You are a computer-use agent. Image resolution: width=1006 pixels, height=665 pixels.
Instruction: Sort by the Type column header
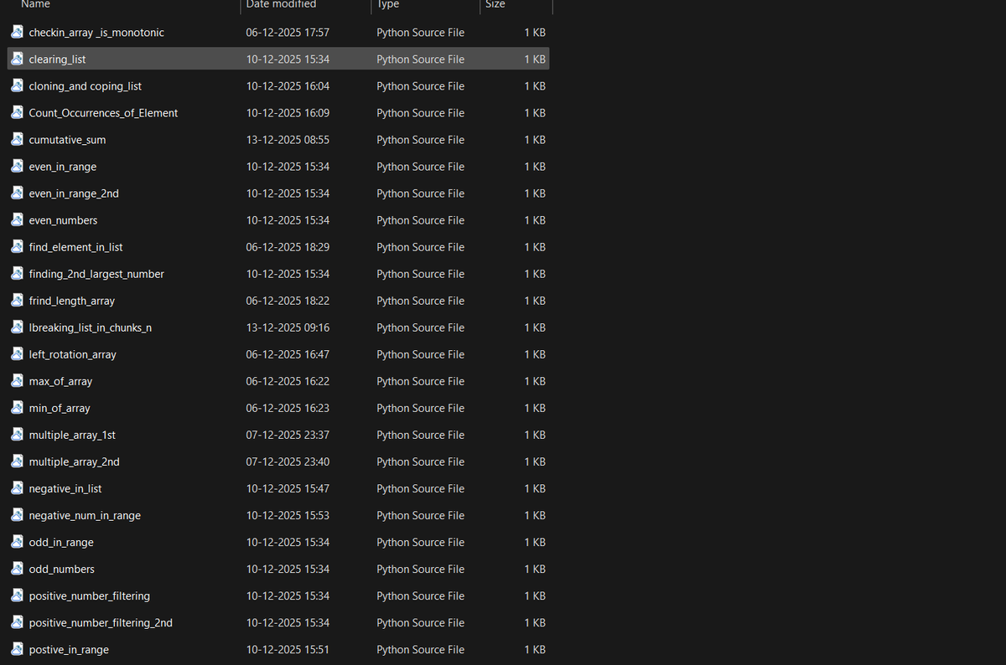(387, 5)
